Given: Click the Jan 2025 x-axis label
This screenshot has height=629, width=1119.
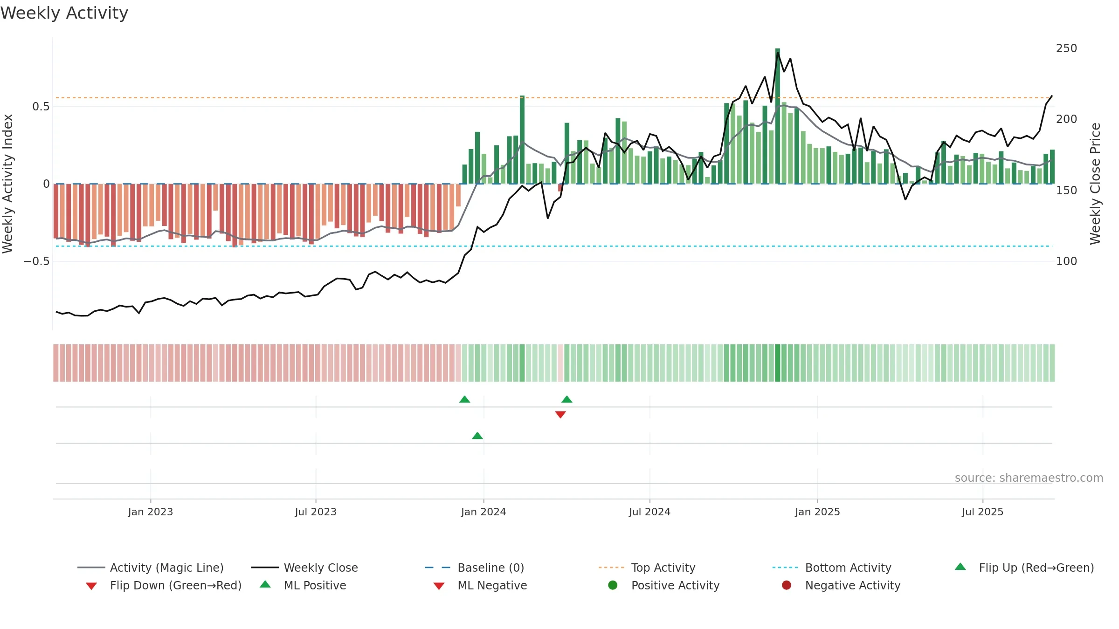Looking at the screenshot, I should pos(817,512).
